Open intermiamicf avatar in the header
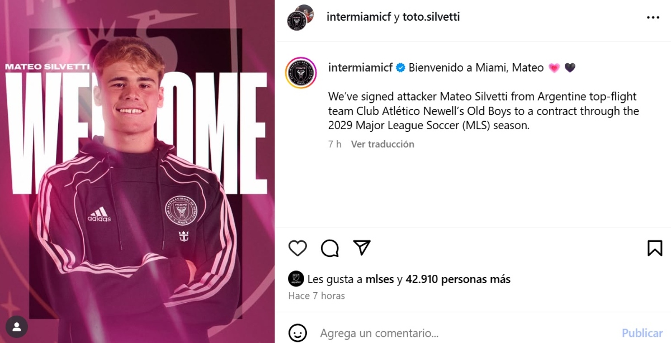The height and width of the screenshot is (343, 671). [x=296, y=21]
